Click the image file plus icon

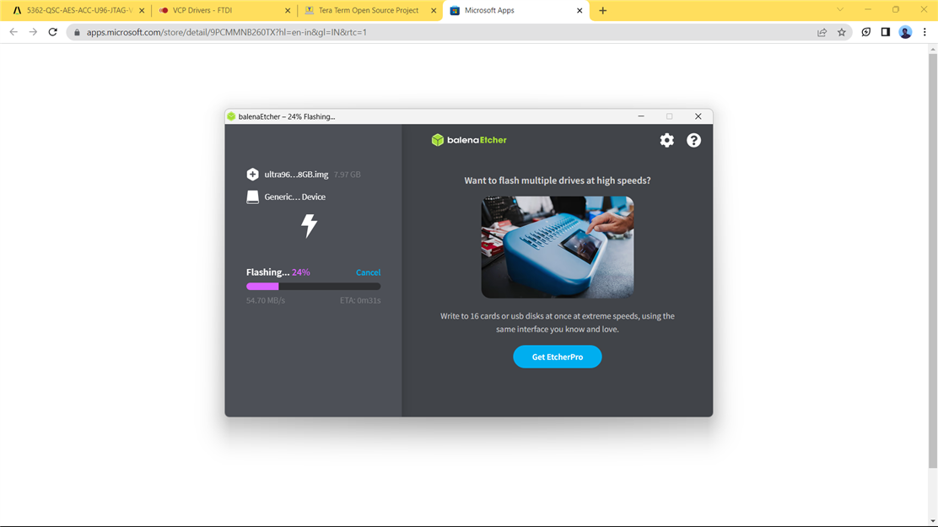252,174
